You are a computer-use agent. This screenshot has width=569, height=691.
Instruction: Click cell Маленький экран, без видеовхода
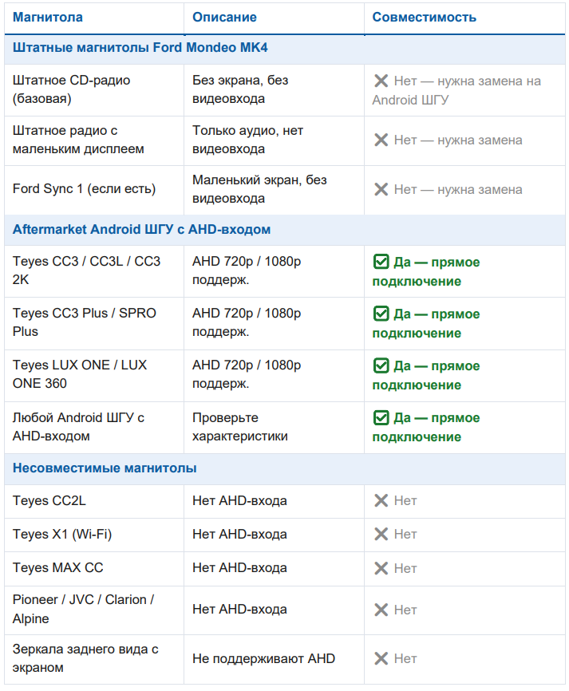point(274,189)
